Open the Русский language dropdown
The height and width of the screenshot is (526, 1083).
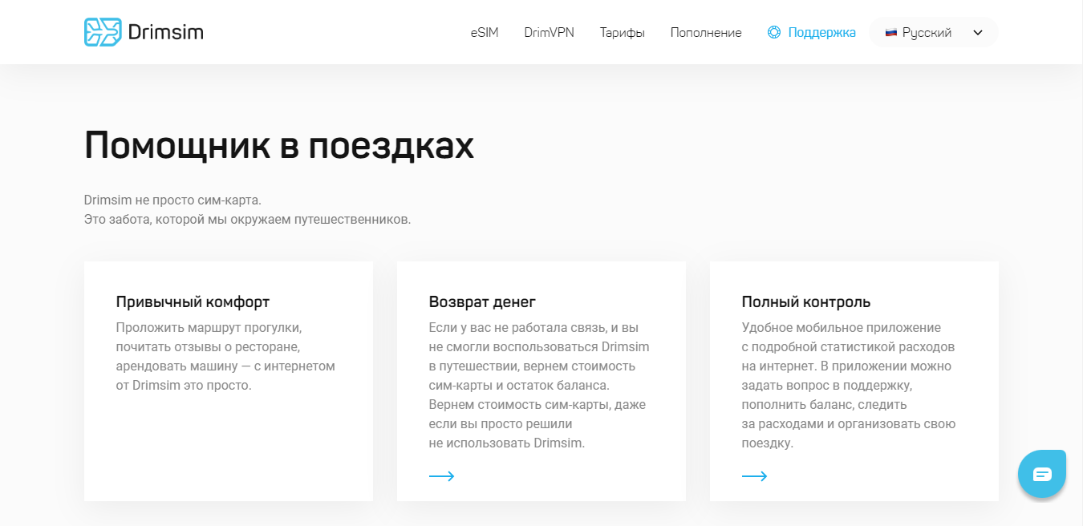pyautogui.click(x=927, y=33)
